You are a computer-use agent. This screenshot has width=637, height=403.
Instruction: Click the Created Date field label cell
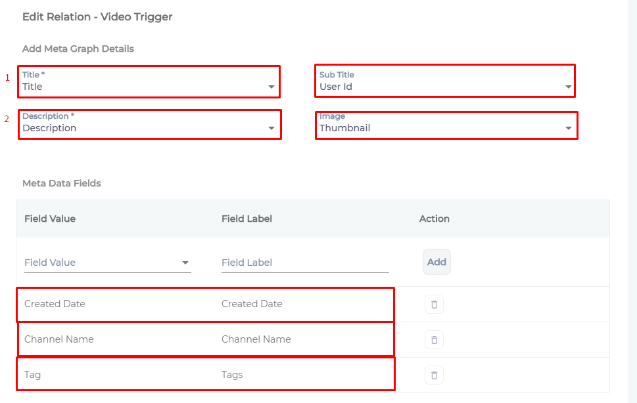coord(252,304)
